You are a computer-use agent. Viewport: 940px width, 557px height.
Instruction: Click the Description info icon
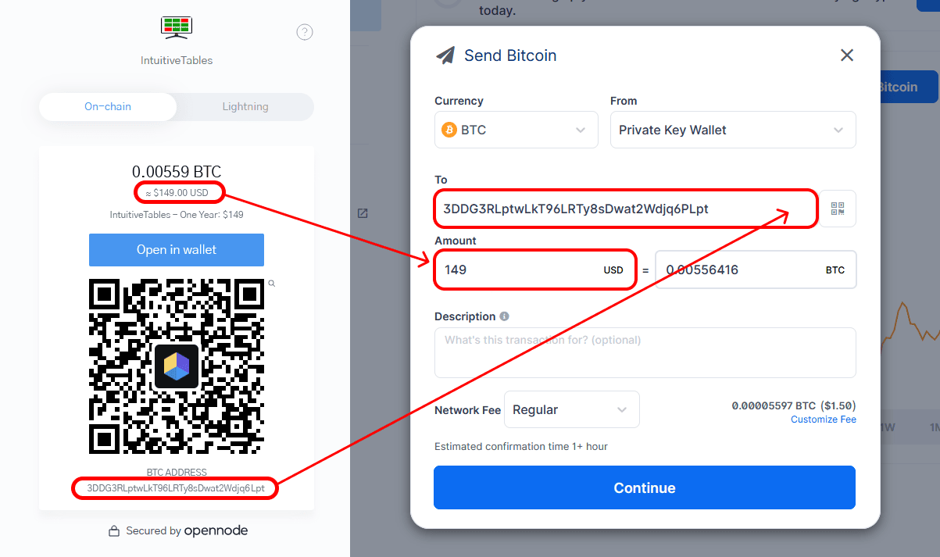(x=504, y=316)
